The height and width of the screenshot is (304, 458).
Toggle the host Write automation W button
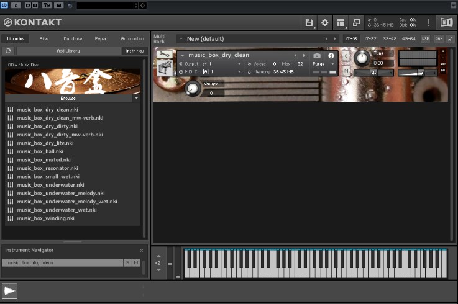click(x=35, y=5)
